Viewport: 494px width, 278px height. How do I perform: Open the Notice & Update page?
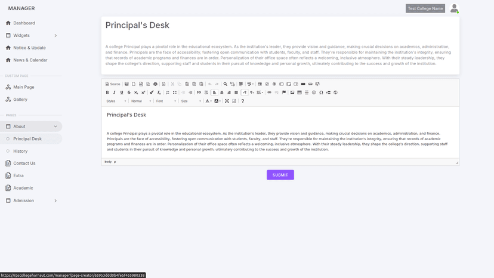tap(31, 48)
